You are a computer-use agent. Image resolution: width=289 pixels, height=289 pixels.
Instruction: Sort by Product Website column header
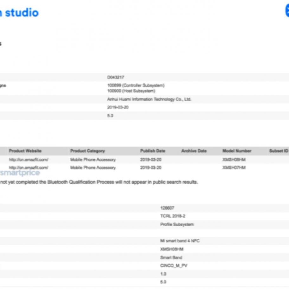[x=25, y=151]
